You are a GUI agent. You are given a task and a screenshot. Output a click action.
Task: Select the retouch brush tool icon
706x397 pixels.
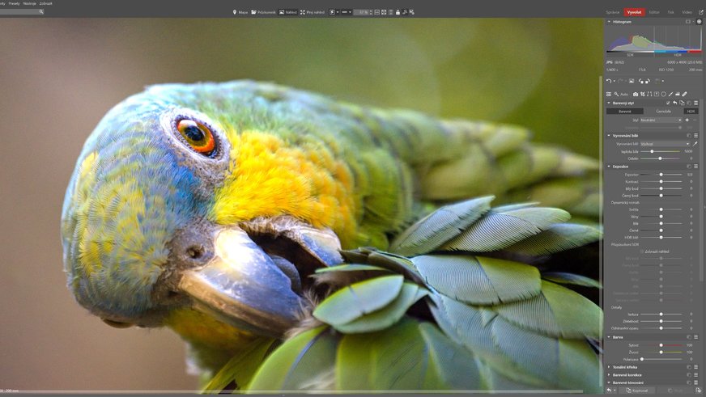(684, 94)
